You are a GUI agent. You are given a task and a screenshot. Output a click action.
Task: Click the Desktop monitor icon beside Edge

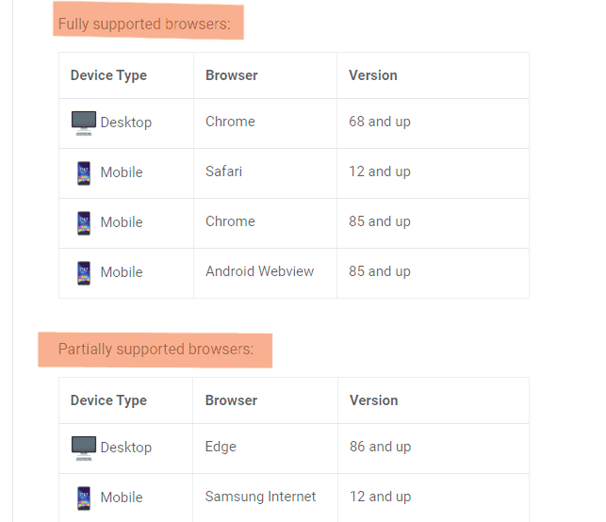(84, 449)
